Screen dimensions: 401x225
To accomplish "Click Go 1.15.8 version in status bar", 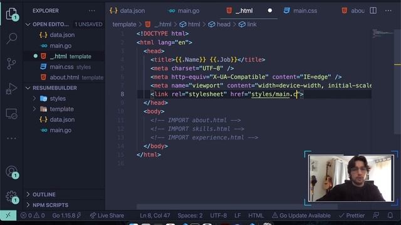I will pos(66,216).
